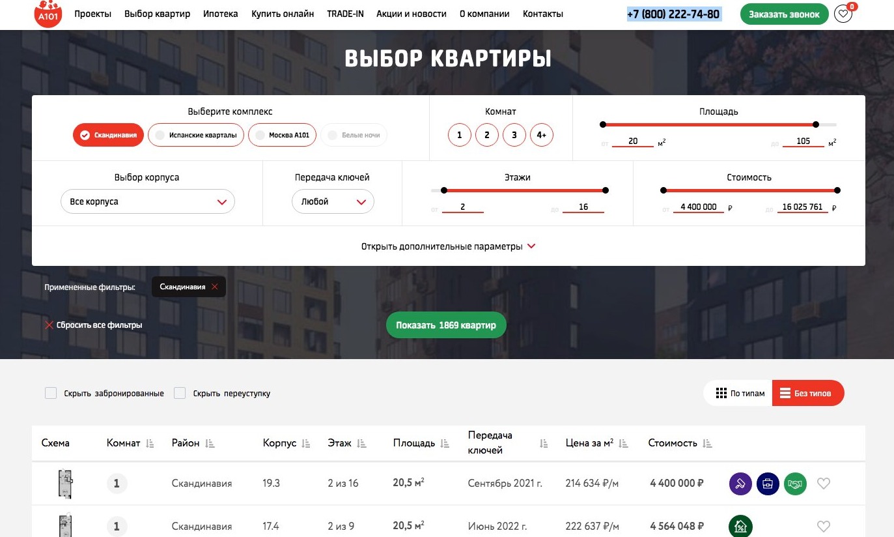Click Сбросить все фильтры reset link
The height and width of the screenshot is (537, 894).
tap(93, 325)
